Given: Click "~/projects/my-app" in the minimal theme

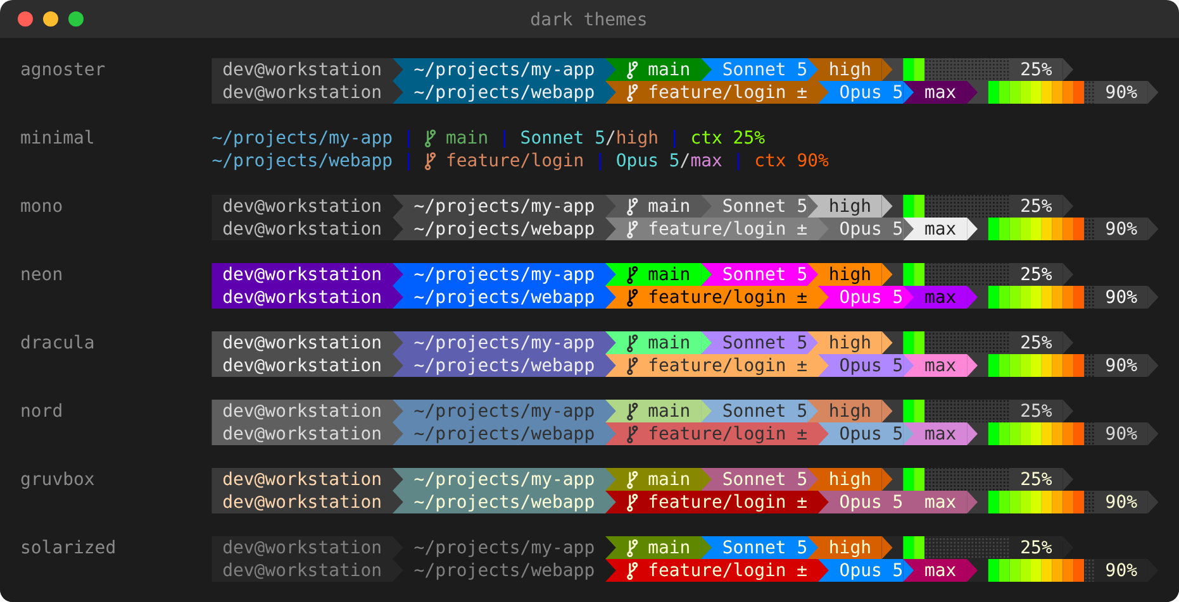Looking at the screenshot, I should [302, 138].
